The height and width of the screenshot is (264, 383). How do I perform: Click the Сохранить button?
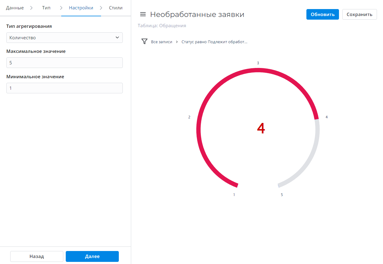(x=359, y=14)
